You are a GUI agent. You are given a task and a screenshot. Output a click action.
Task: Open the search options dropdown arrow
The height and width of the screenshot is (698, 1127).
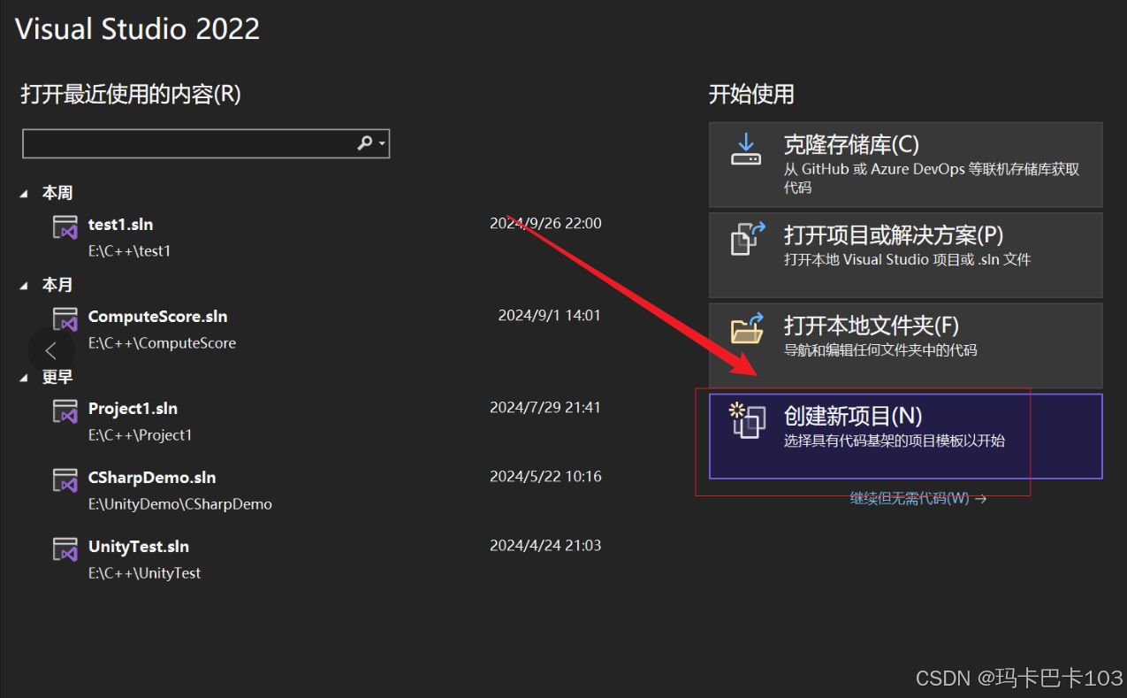click(382, 143)
